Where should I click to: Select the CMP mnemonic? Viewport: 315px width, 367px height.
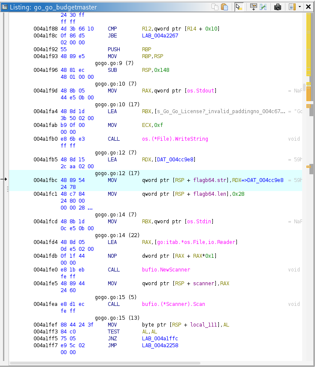tap(112, 29)
